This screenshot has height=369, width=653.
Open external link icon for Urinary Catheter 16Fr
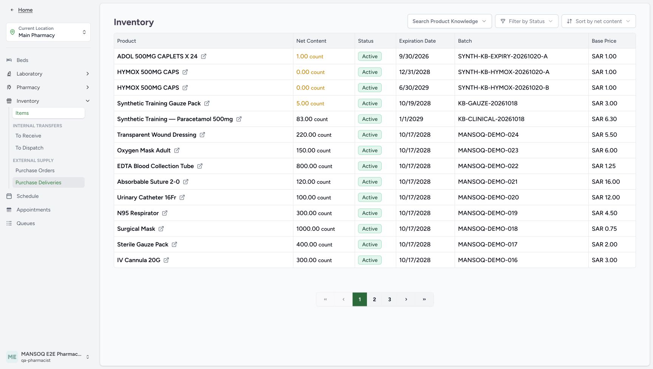tap(182, 198)
